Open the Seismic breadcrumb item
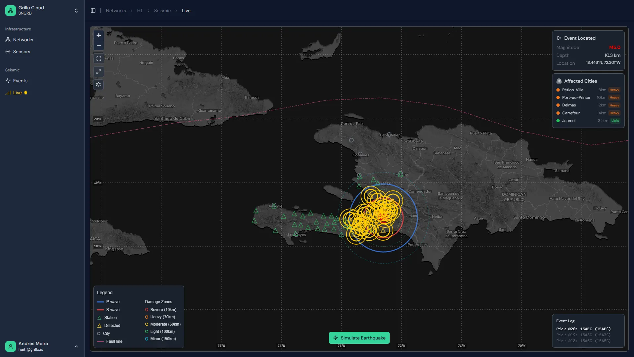 162,11
